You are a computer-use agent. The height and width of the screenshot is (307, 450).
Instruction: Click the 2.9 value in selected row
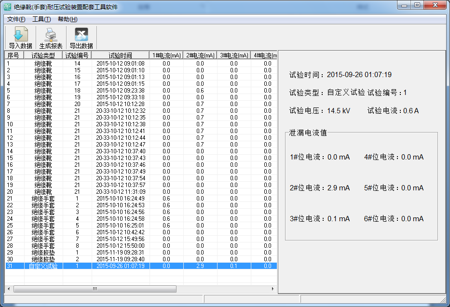[x=200, y=266]
